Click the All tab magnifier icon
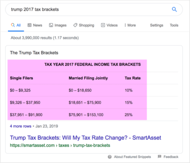Screen dimensions: 190x163 (x=12, y=25)
